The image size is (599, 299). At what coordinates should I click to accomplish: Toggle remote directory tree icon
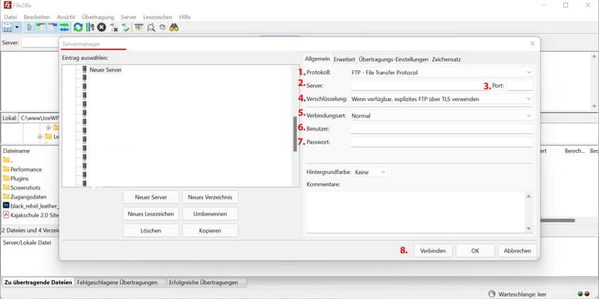[x=52, y=28]
